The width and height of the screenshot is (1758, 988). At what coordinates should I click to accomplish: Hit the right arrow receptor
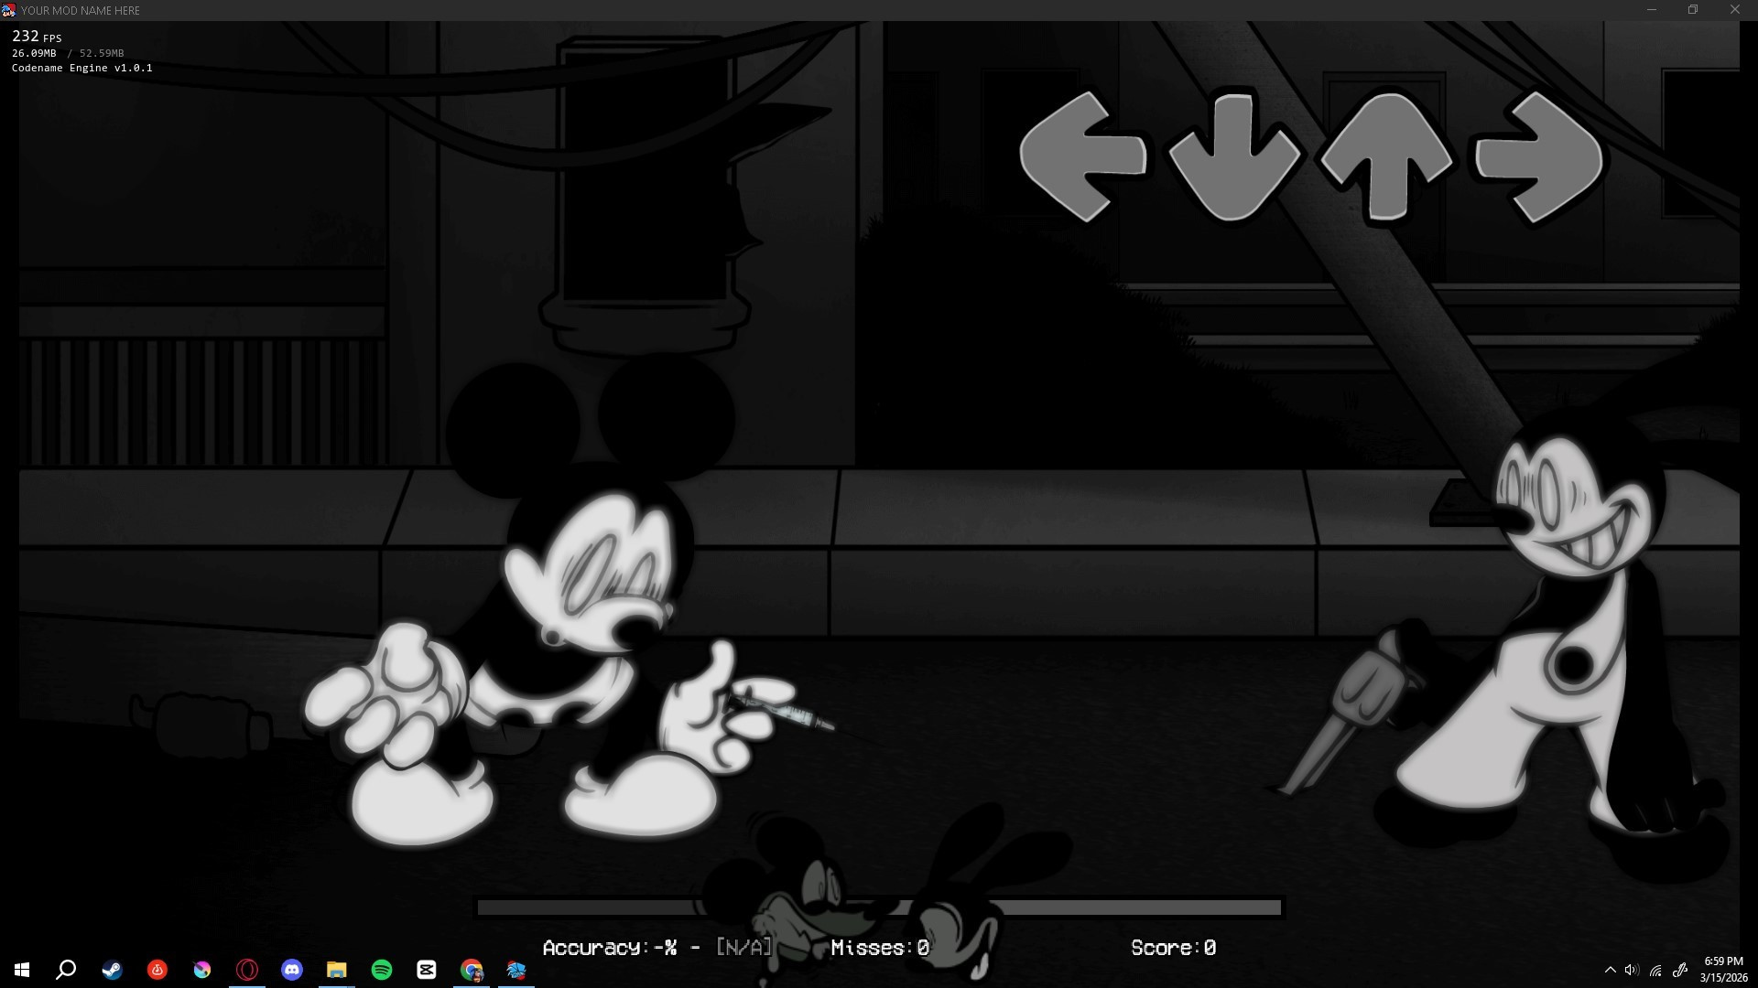1538,156
